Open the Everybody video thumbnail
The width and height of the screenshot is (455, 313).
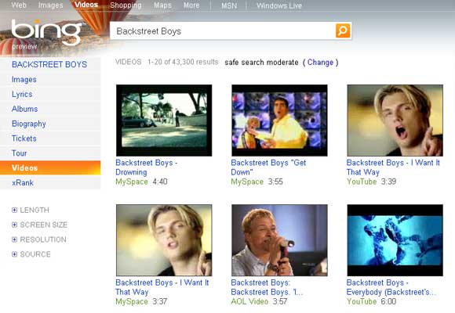[395, 240]
